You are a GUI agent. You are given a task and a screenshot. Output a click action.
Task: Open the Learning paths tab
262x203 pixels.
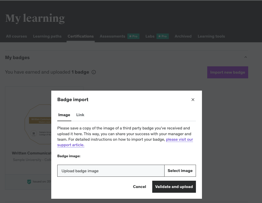coord(47,36)
